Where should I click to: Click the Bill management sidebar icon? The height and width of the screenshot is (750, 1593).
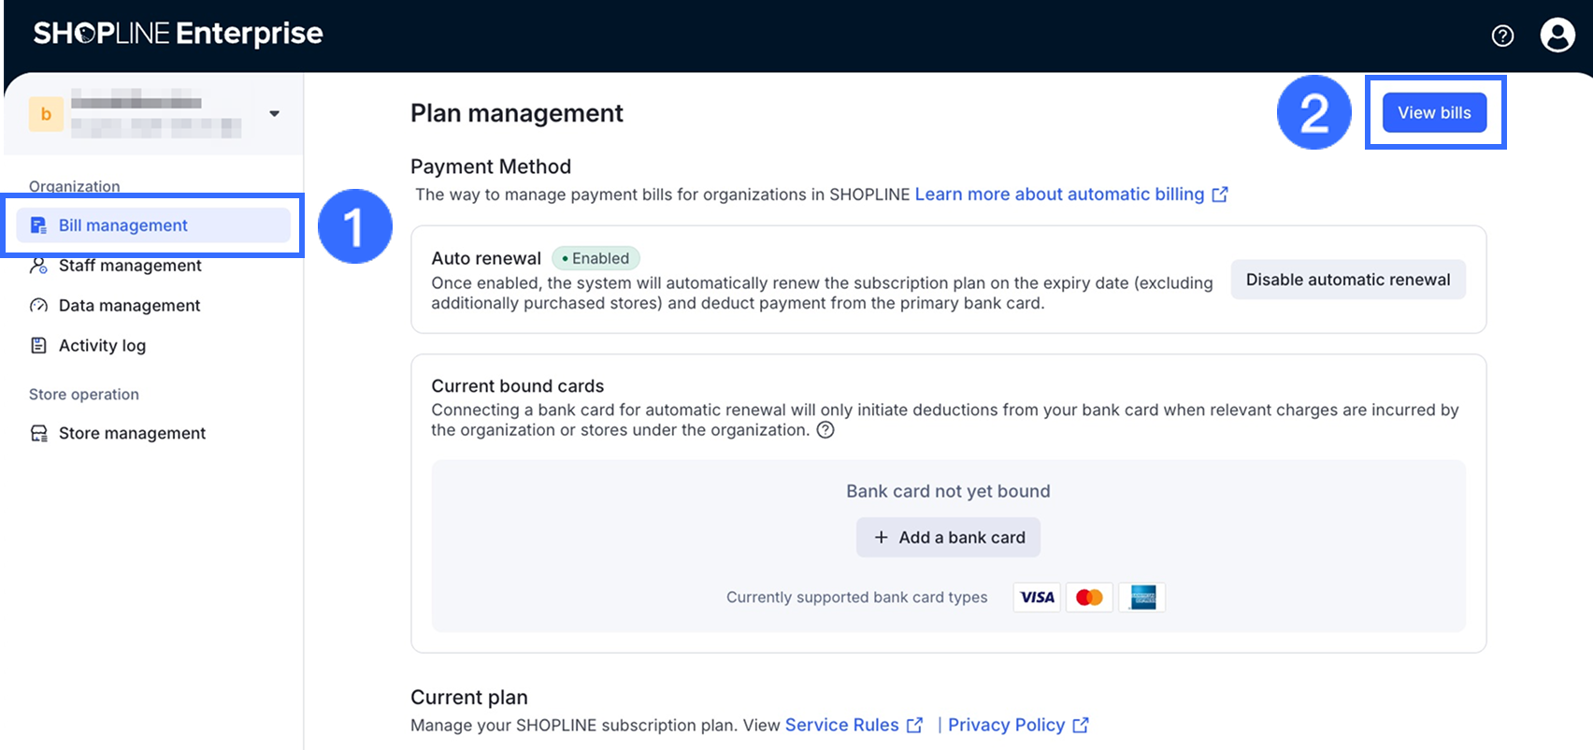tap(38, 225)
